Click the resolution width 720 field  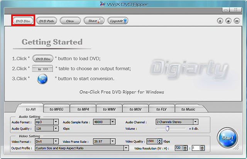click(x=179, y=148)
